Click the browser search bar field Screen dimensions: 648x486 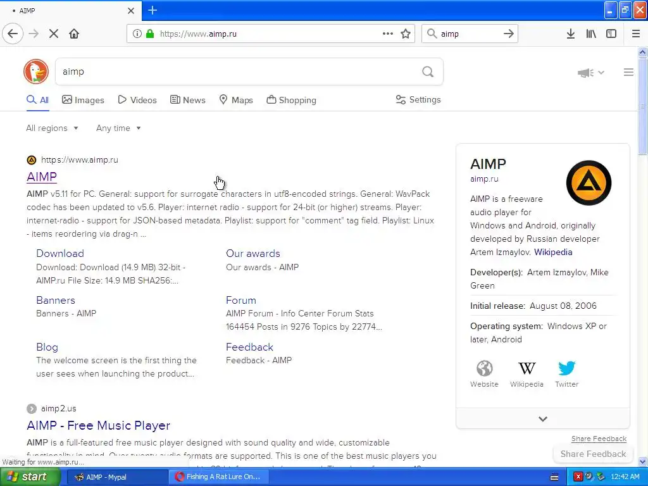coord(470,34)
